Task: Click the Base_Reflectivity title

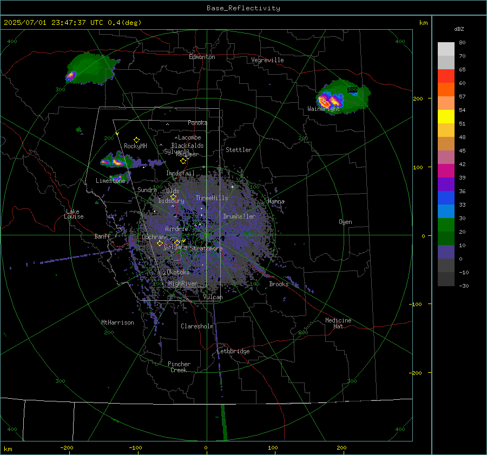Action: coord(243,8)
